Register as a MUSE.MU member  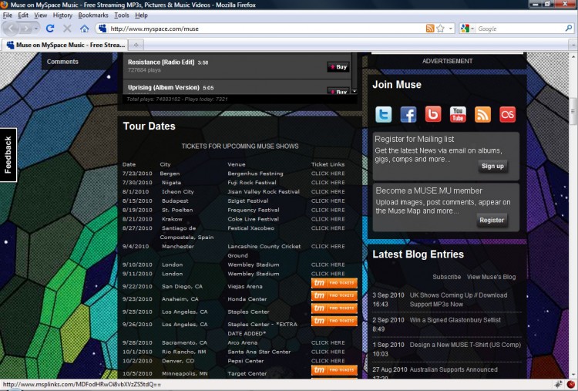(492, 221)
